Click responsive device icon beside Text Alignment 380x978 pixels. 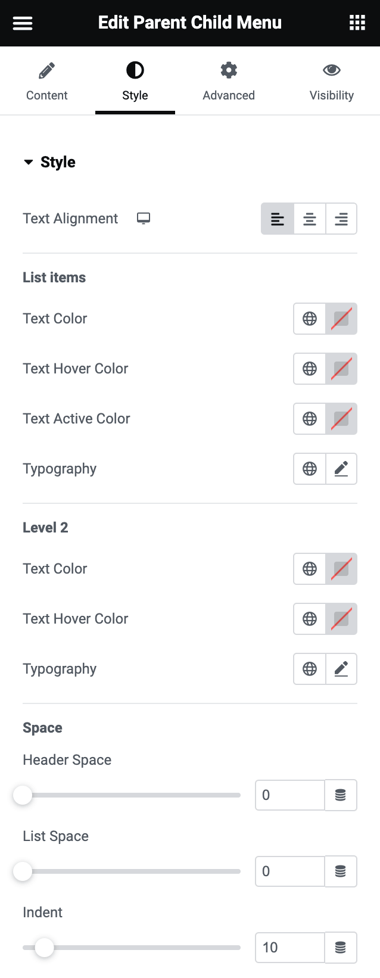click(x=144, y=218)
